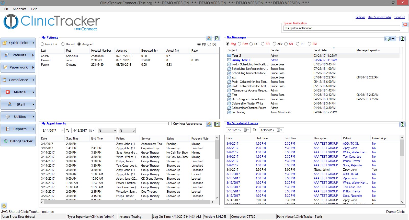Refresh the My Appointments list
Image resolution: width=409 pixels, height=220 pixels.
click(217, 124)
